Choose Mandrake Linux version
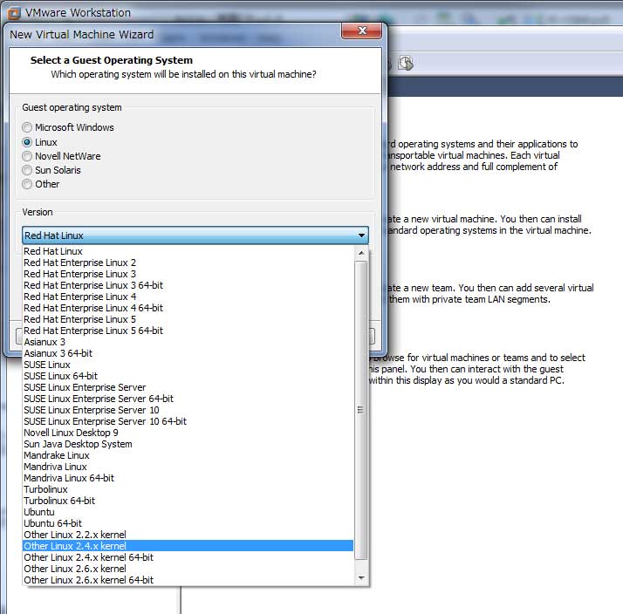 point(188,454)
